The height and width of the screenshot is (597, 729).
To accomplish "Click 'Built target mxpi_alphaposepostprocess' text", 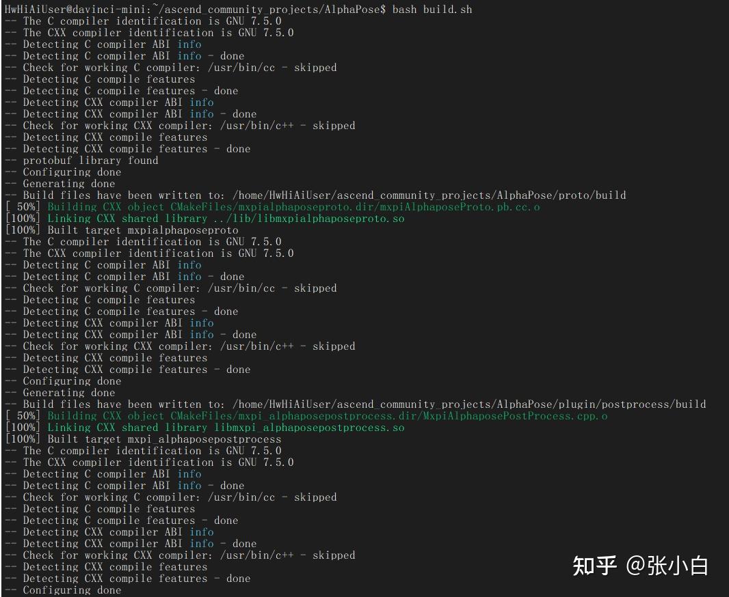I will coord(164,439).
